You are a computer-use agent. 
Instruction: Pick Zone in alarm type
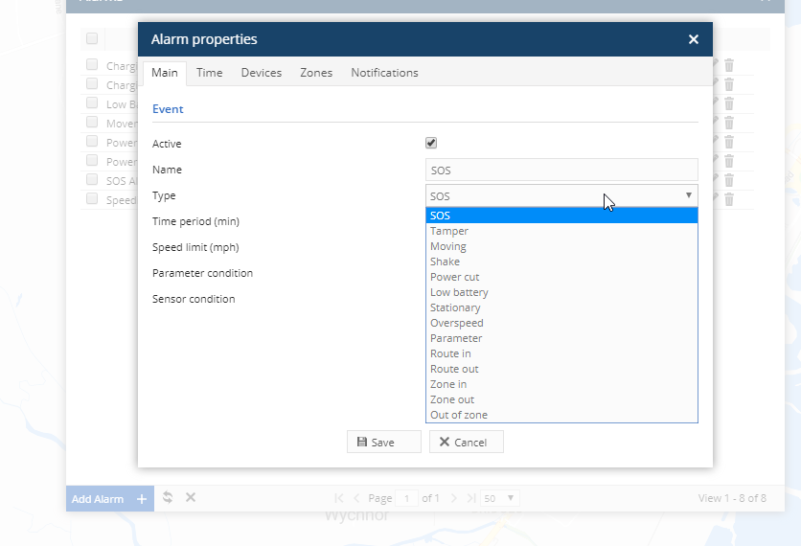[561, 384]
